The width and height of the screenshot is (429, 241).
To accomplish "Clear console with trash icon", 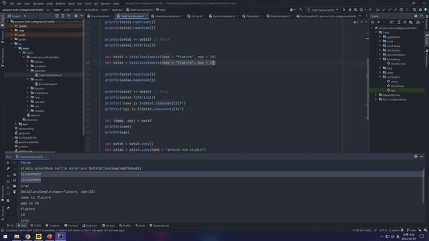I will coord(15,192).
